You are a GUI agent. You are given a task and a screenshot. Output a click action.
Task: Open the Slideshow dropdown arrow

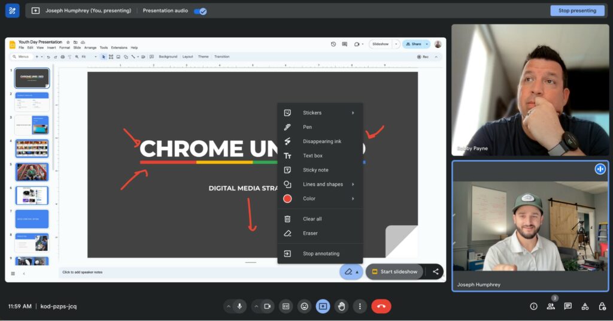coord(396,44)
